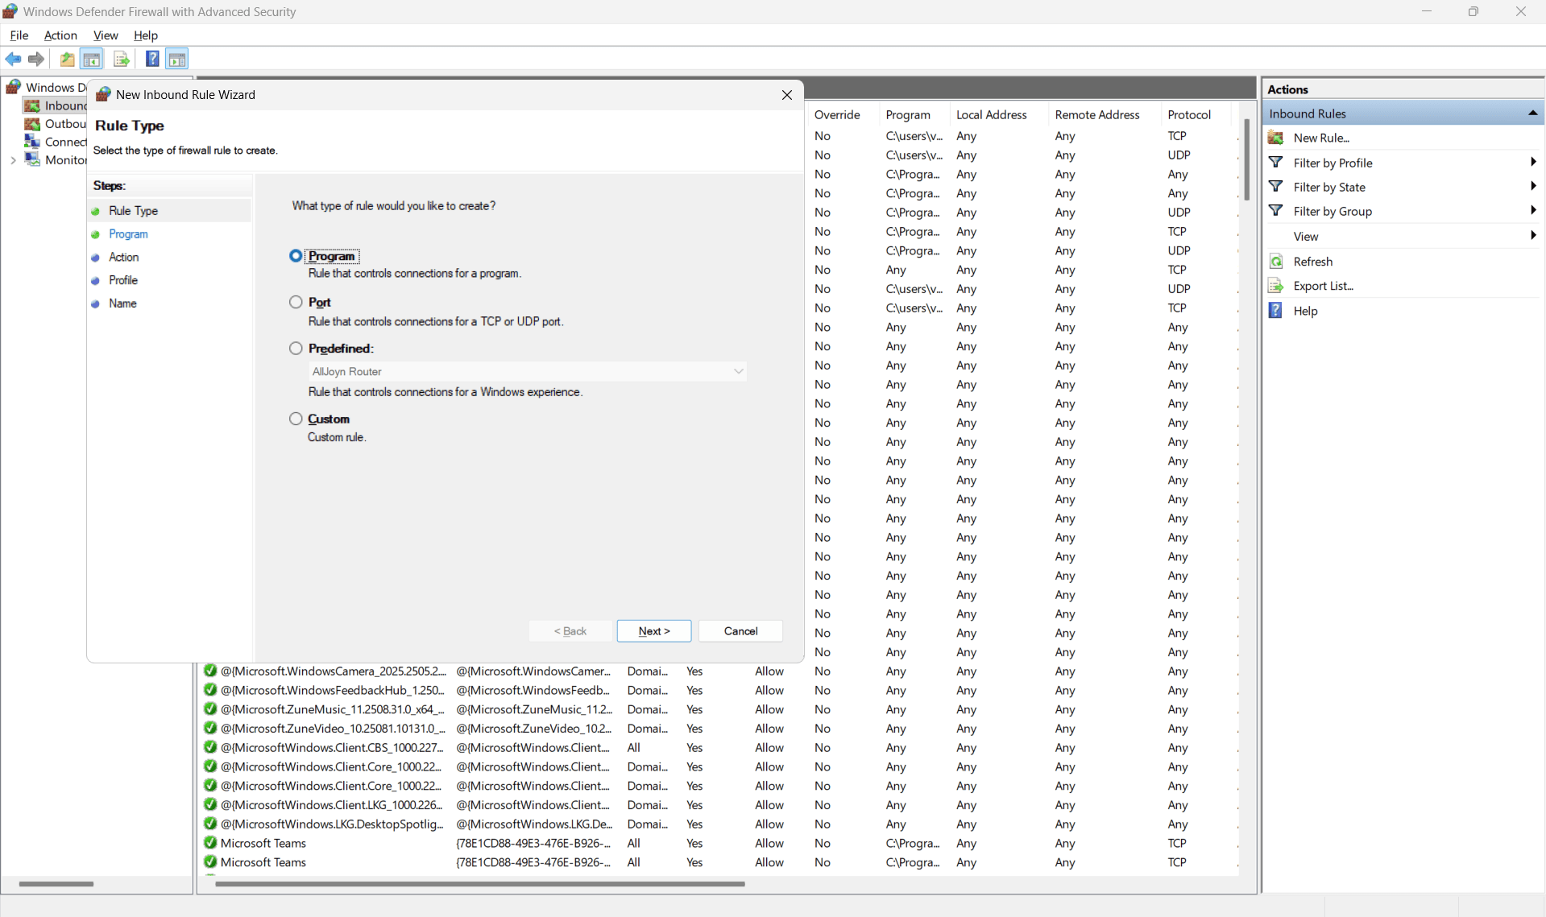Click the Refresh action icon

click(1277, 262)
